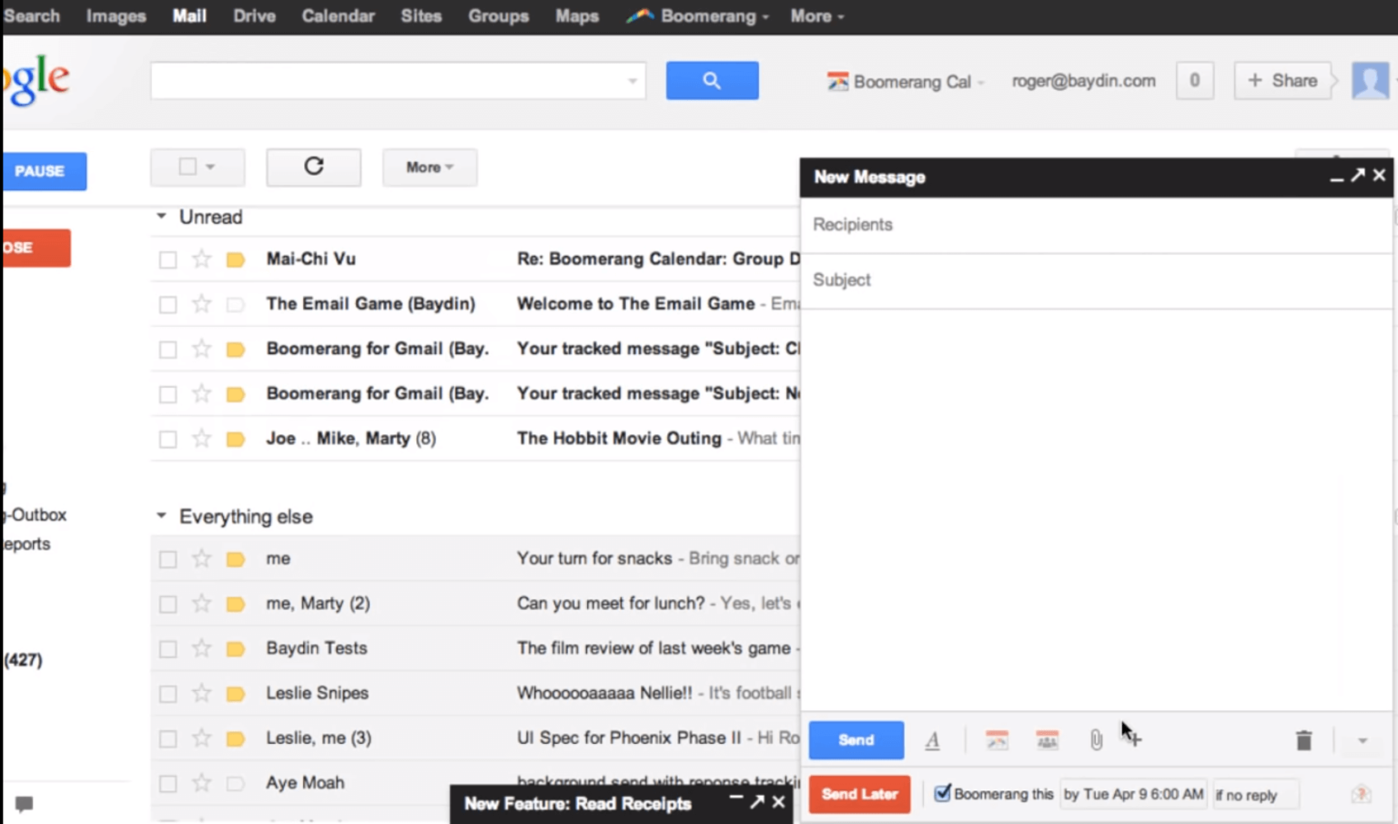Select the Mai-Chi Vu email checkbox
Viewport: 1398px width, 824px height.
167,259
